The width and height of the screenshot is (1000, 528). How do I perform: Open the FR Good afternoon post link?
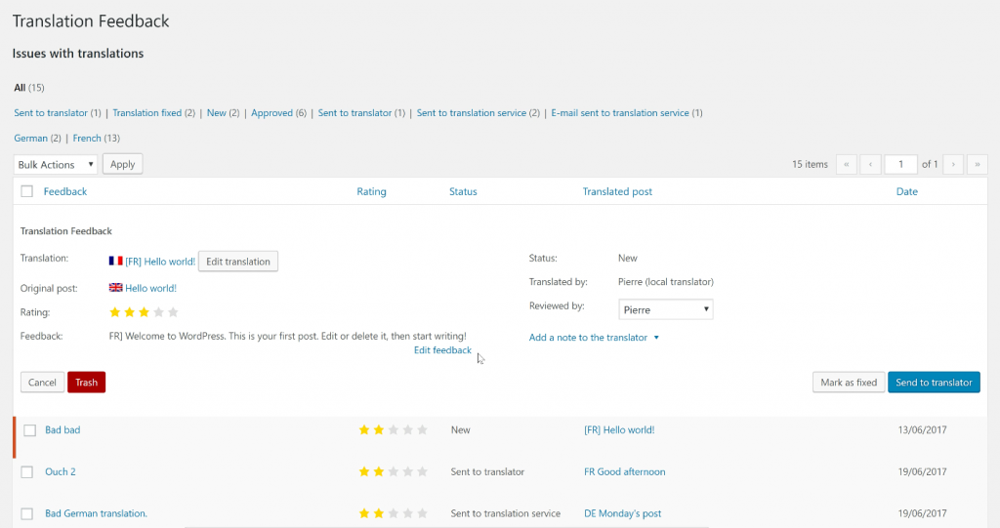[x=624, y=472]
